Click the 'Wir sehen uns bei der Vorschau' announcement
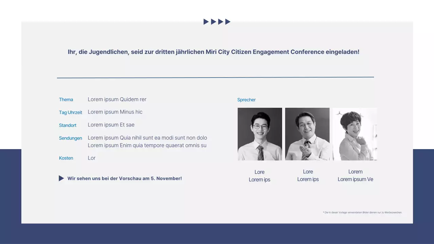434x244 pixels. pos(124,178)
